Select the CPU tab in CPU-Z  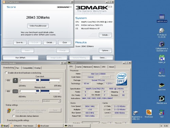pyautogui.click(x=71, y=67)
